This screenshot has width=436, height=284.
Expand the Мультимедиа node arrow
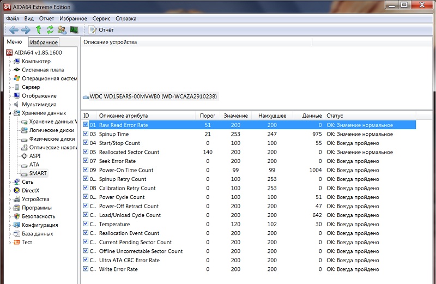click(x=10, y=105)
